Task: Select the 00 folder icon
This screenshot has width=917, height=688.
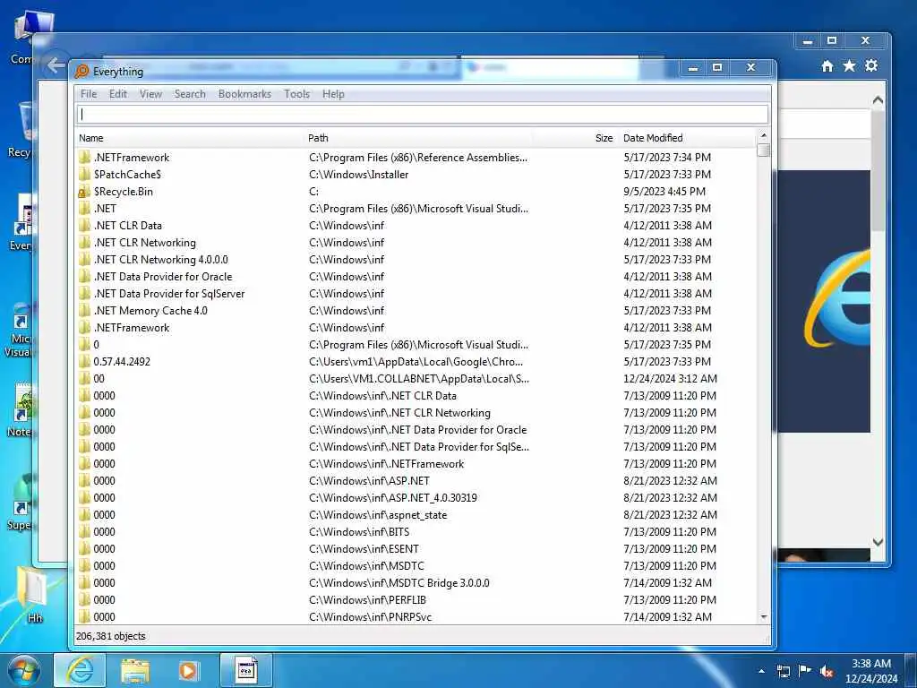Action: 84,379
